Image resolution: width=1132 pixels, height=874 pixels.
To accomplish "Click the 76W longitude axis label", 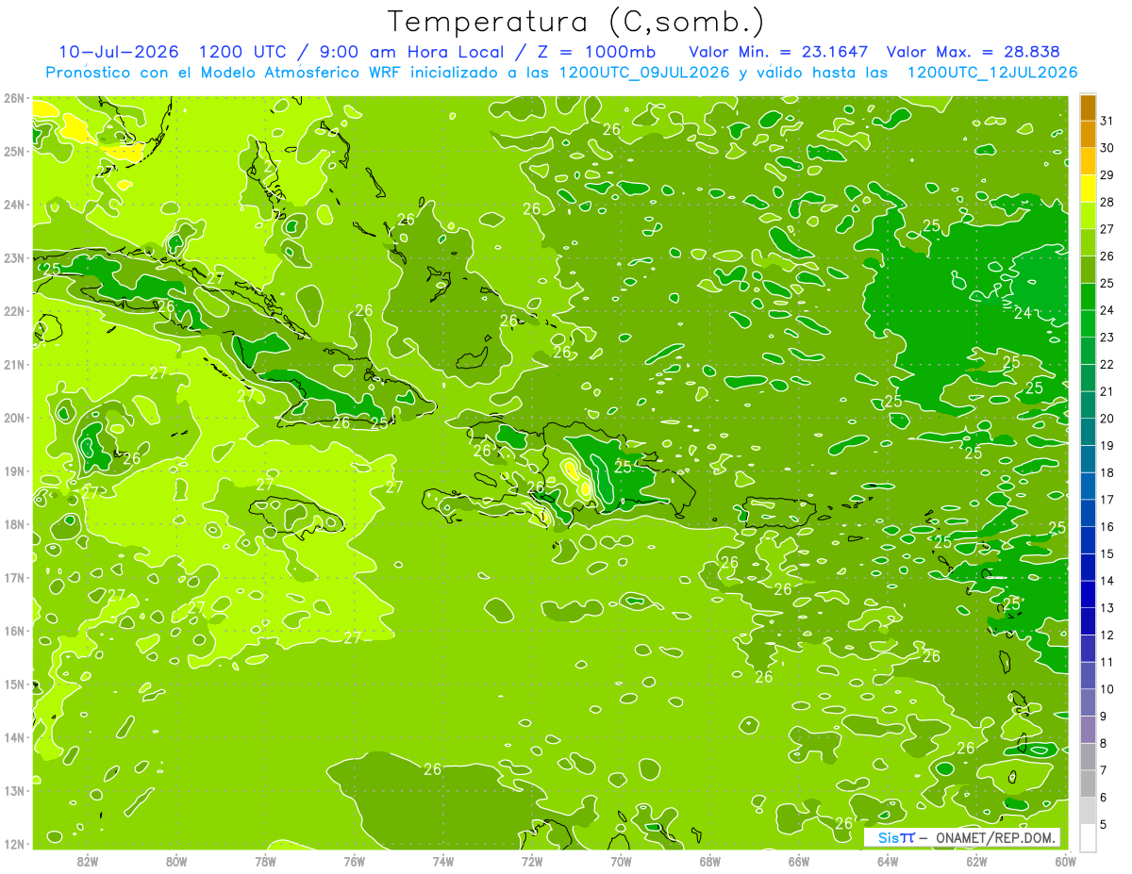I will click(x=354, y=861).
